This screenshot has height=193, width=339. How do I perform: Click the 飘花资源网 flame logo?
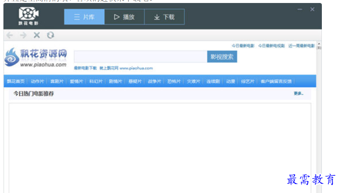[x=36, y=57]
